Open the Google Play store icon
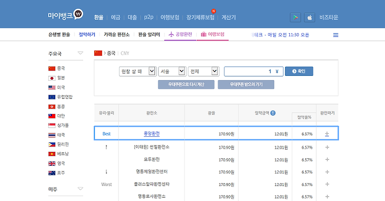 point(295,18)
